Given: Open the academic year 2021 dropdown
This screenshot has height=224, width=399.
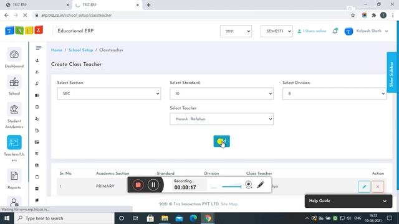Looking at the screenshot, I should pyautogui.click(x=236, y=31).
